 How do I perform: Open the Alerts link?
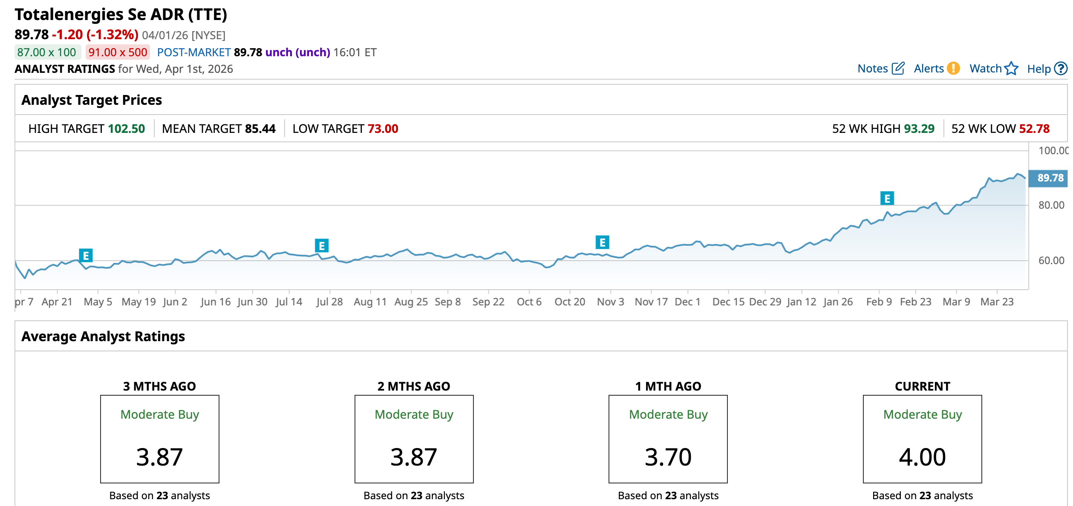(929, 69)
